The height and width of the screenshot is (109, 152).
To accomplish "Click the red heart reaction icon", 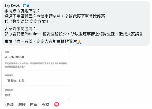I will [57, 104].
